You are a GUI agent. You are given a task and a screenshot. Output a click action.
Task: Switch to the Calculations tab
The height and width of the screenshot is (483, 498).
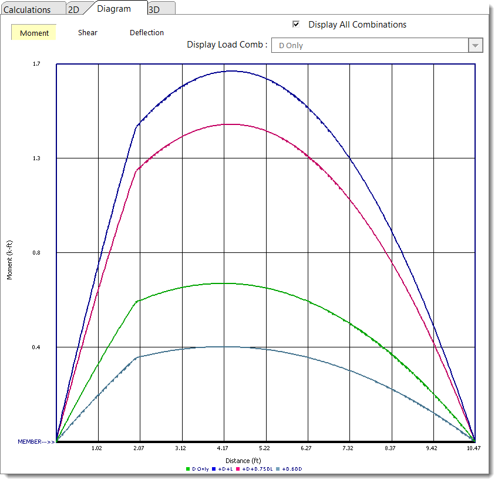pyautogui.click(x=27, y=9)
